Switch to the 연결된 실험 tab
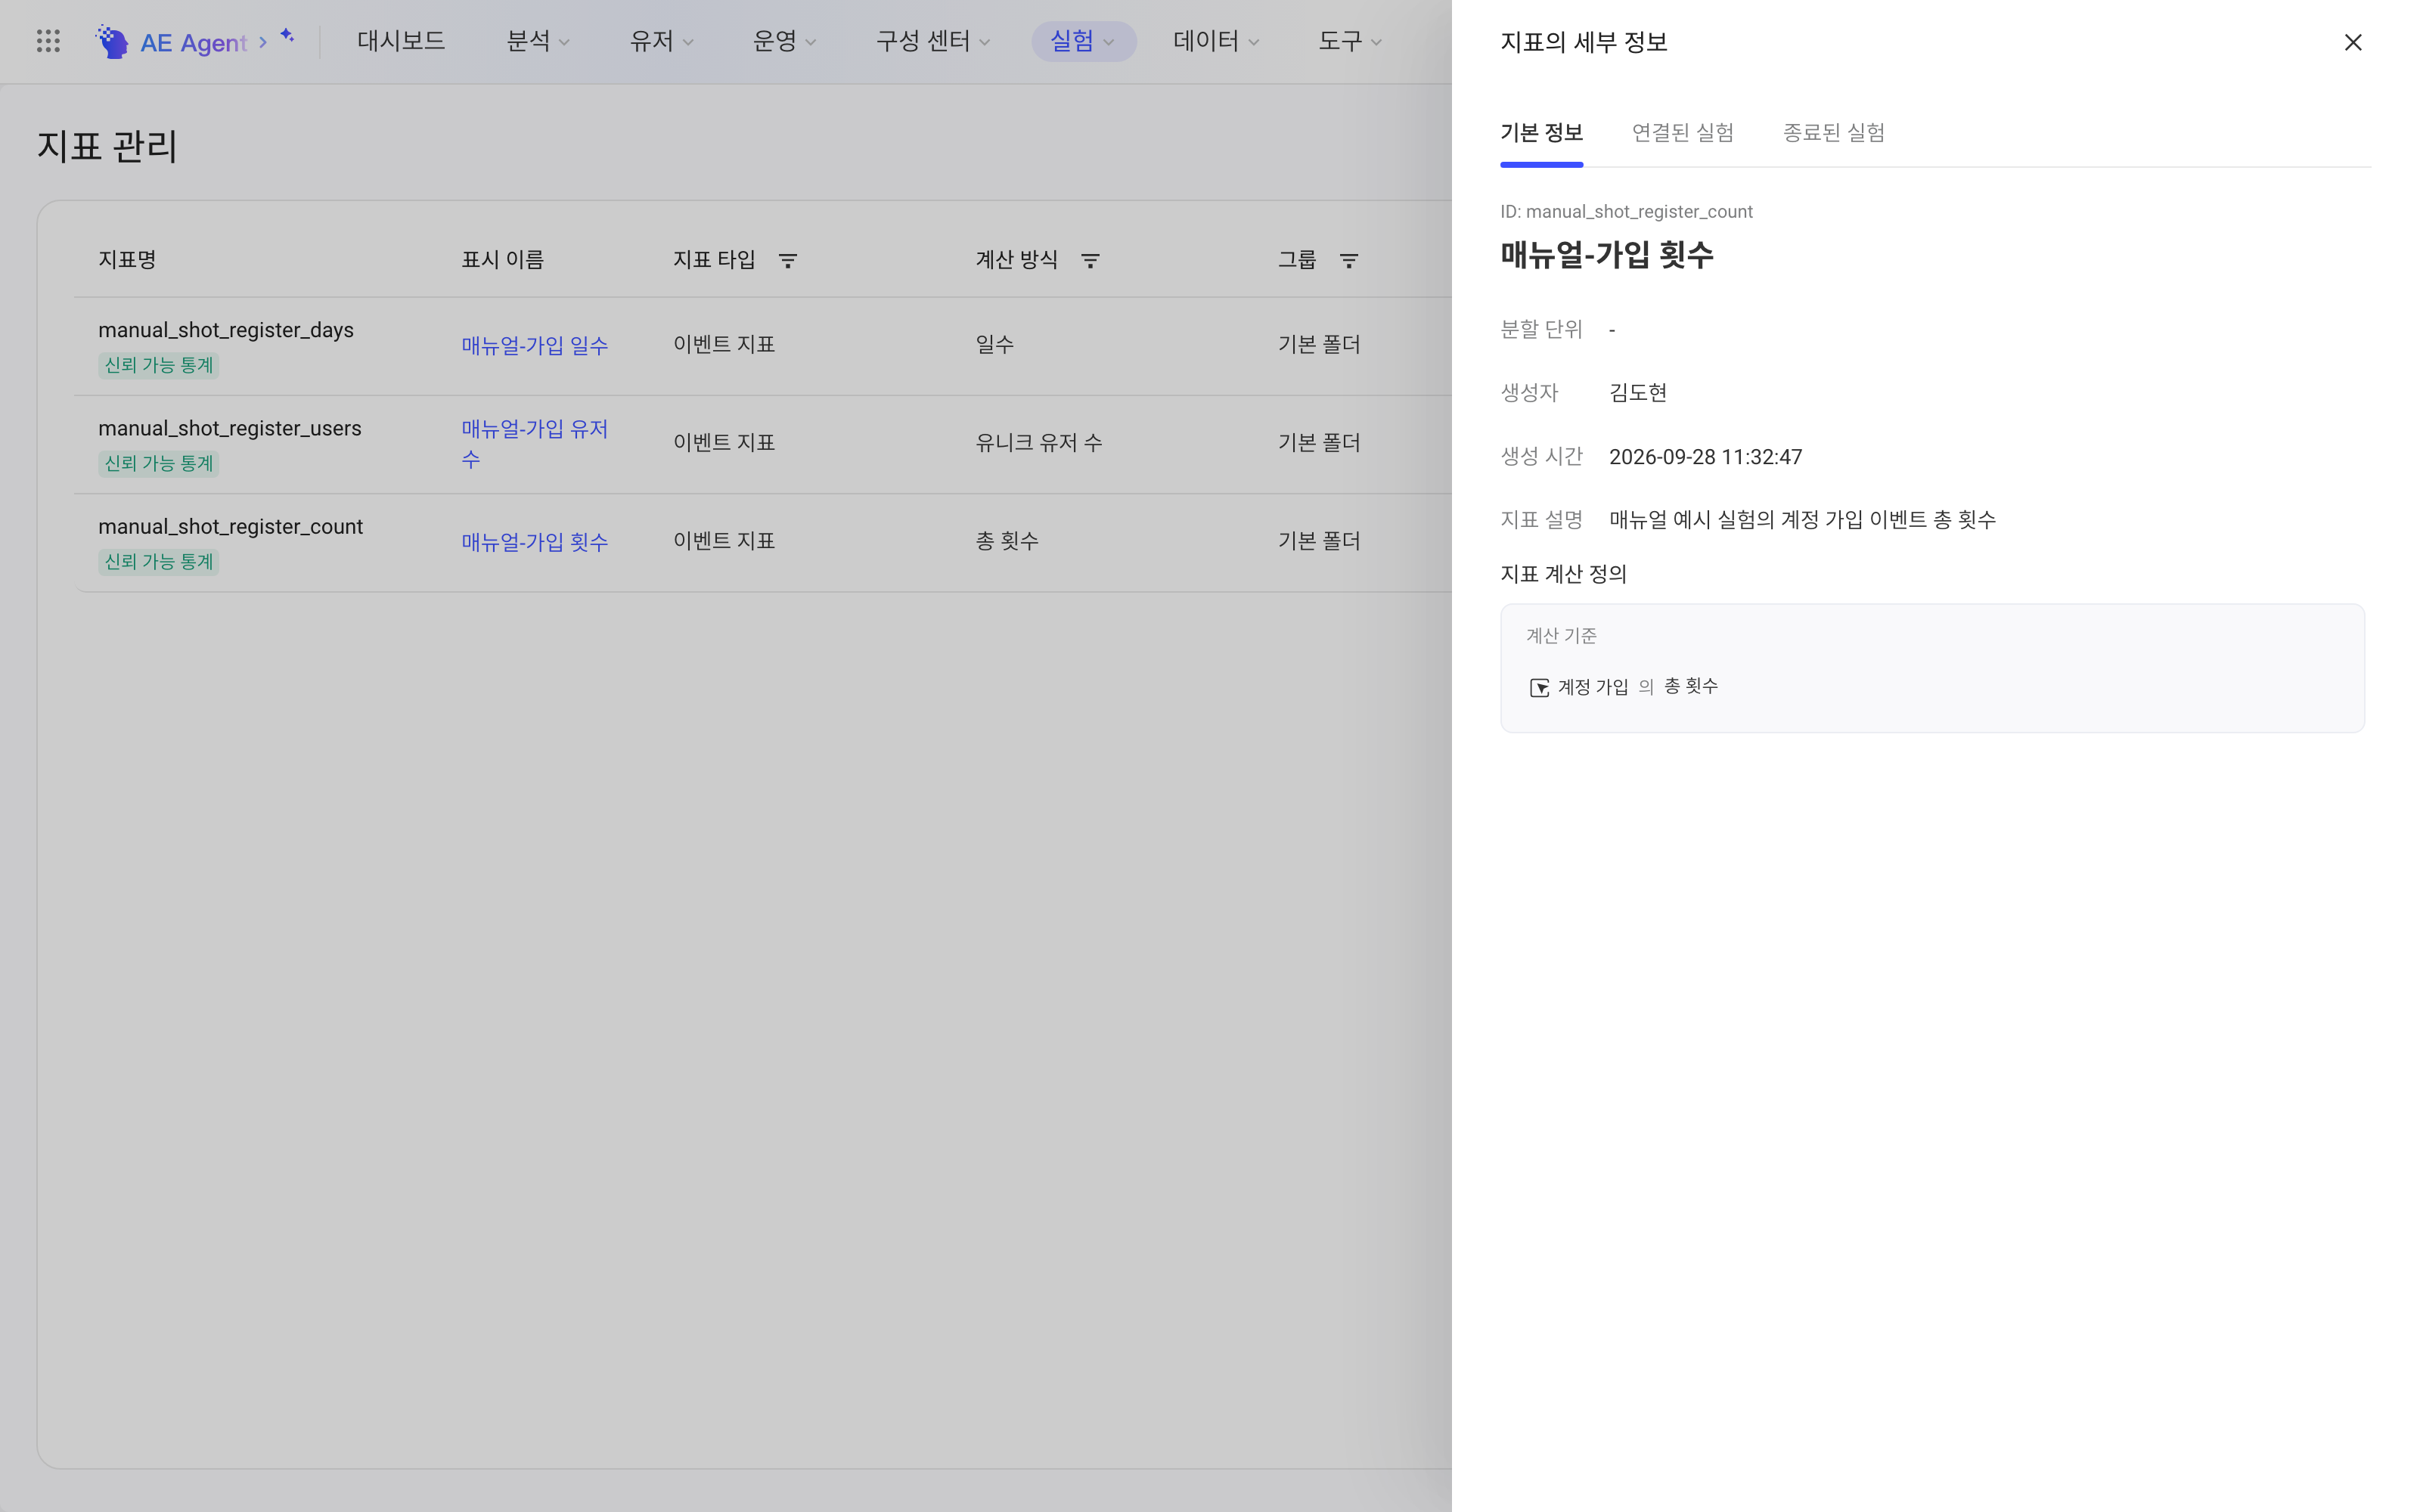The width and height of the screenshot is (2420, 1512). click(1682, 132)
